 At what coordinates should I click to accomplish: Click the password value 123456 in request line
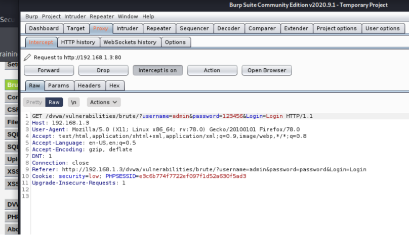click(233, 116)
